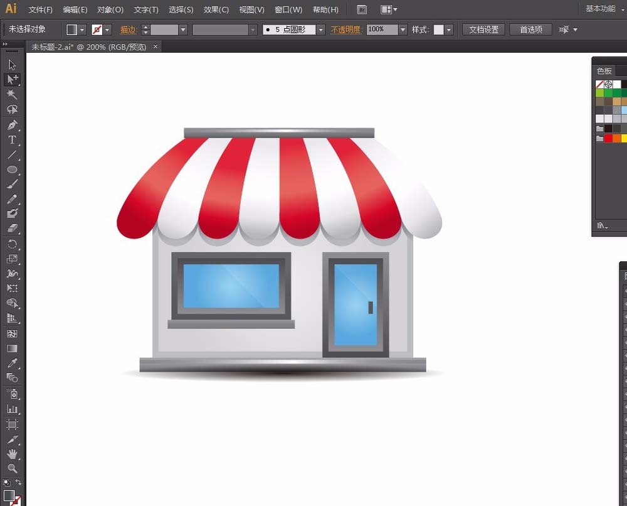
Task: Select the Scale tool
Action: [x=12, y=259]
